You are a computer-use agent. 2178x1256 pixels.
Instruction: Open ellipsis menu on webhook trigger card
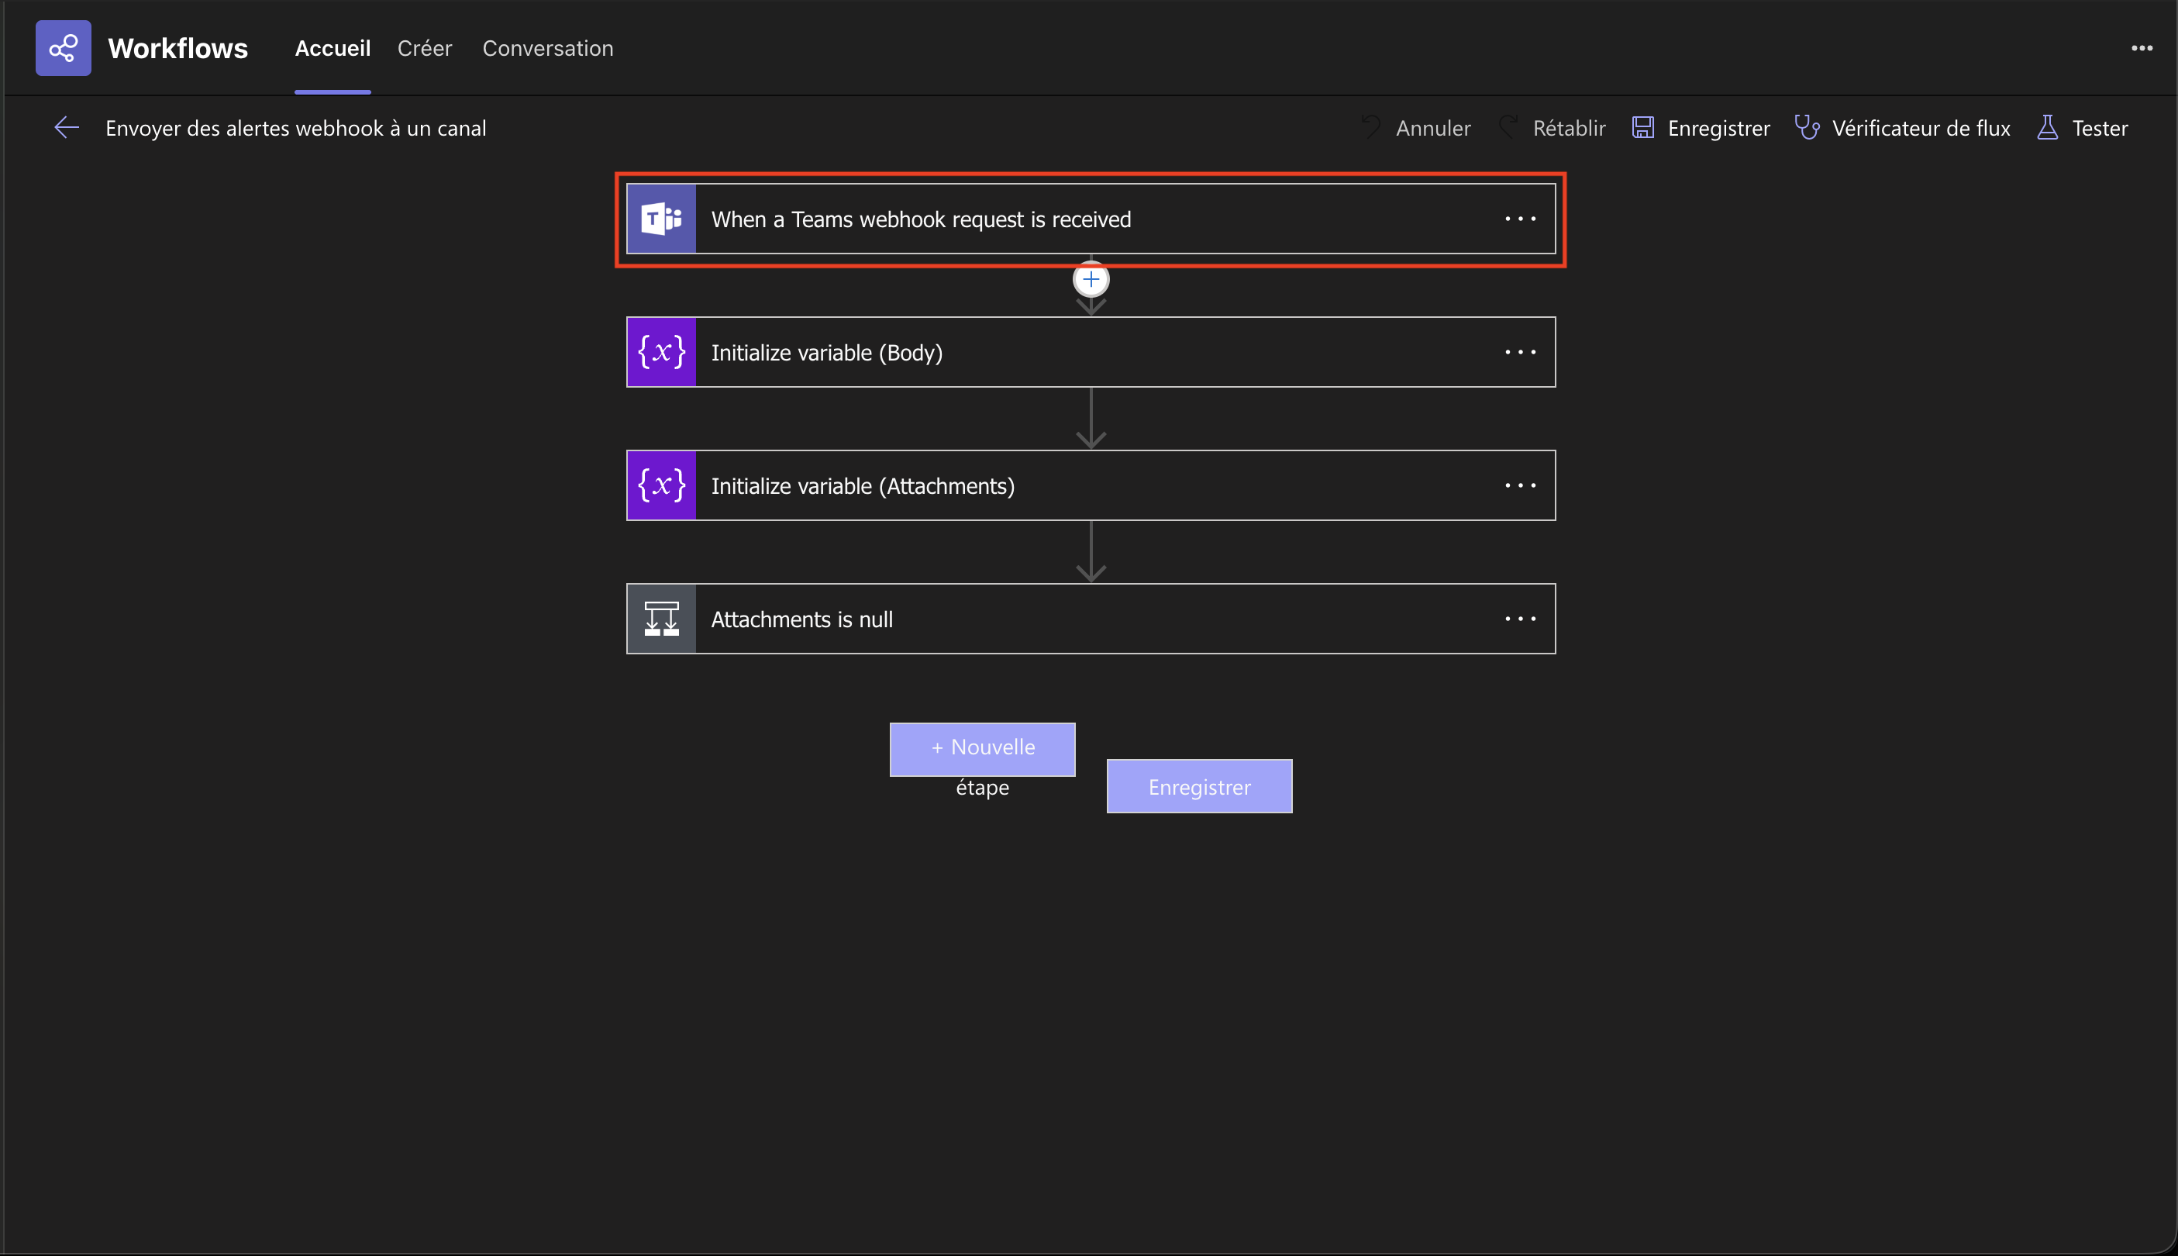[1520, 219]
